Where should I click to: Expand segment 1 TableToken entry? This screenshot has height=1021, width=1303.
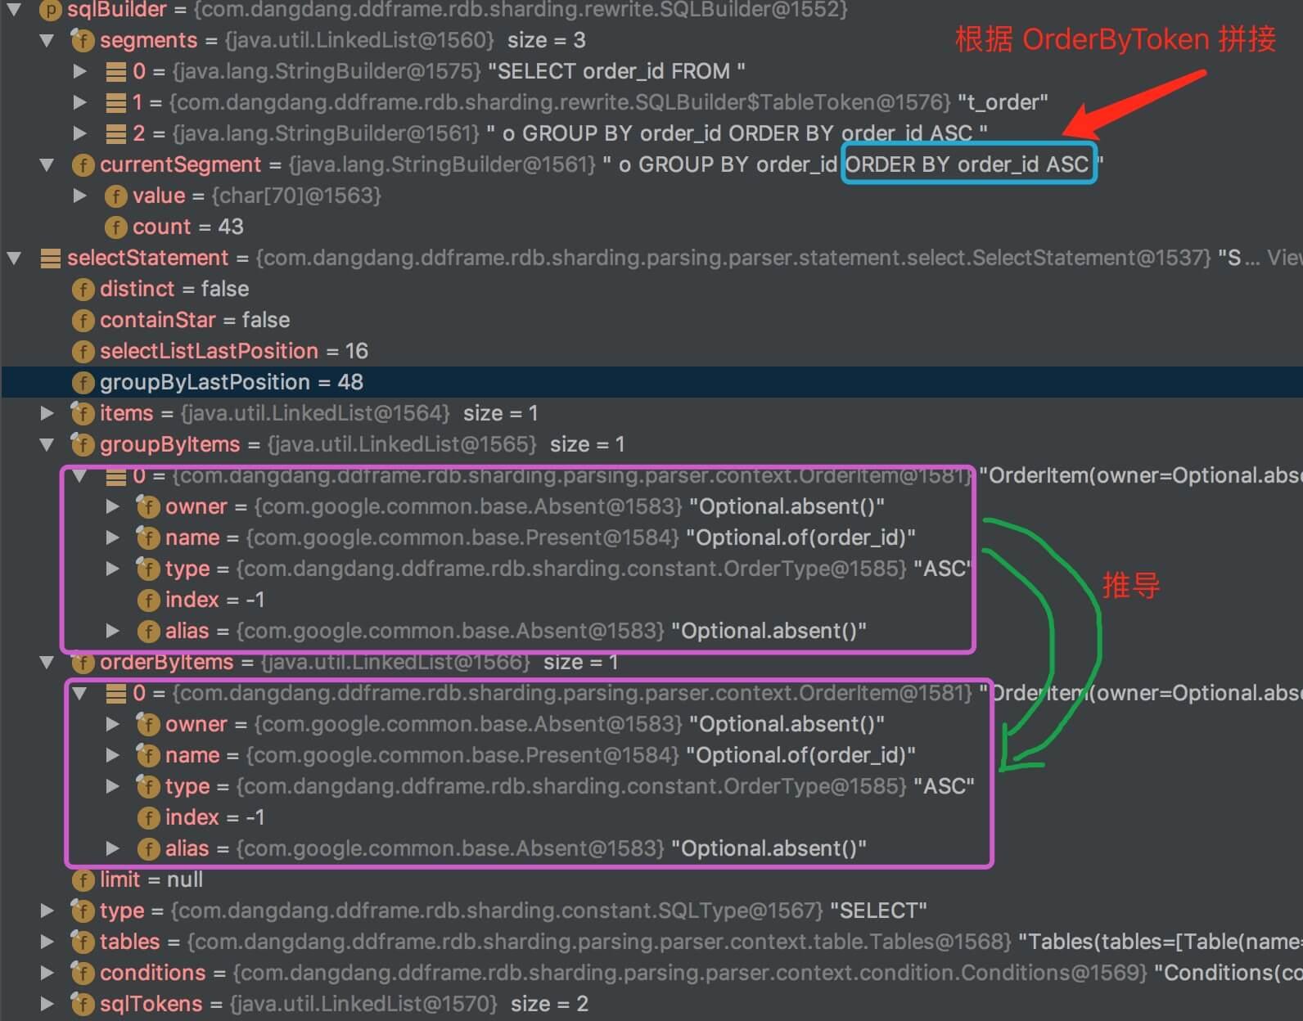(x=79, y=102)
